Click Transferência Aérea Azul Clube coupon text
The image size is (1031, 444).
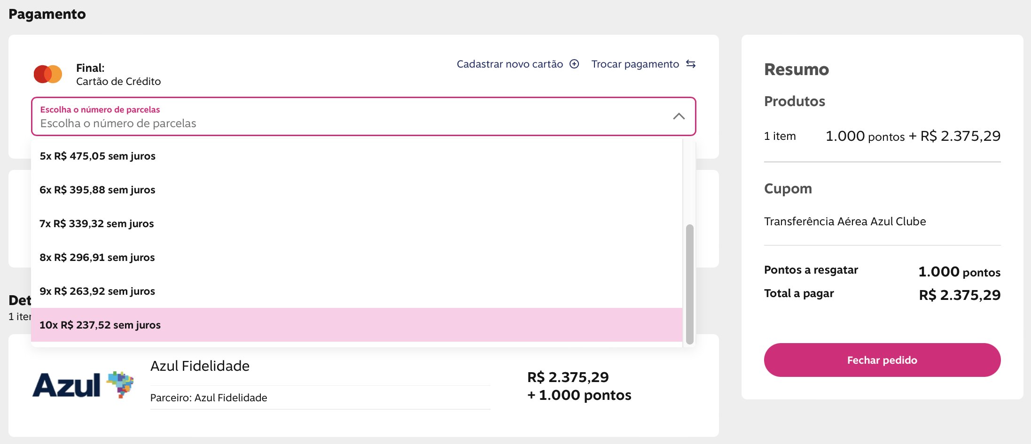(x=845, y=222)
